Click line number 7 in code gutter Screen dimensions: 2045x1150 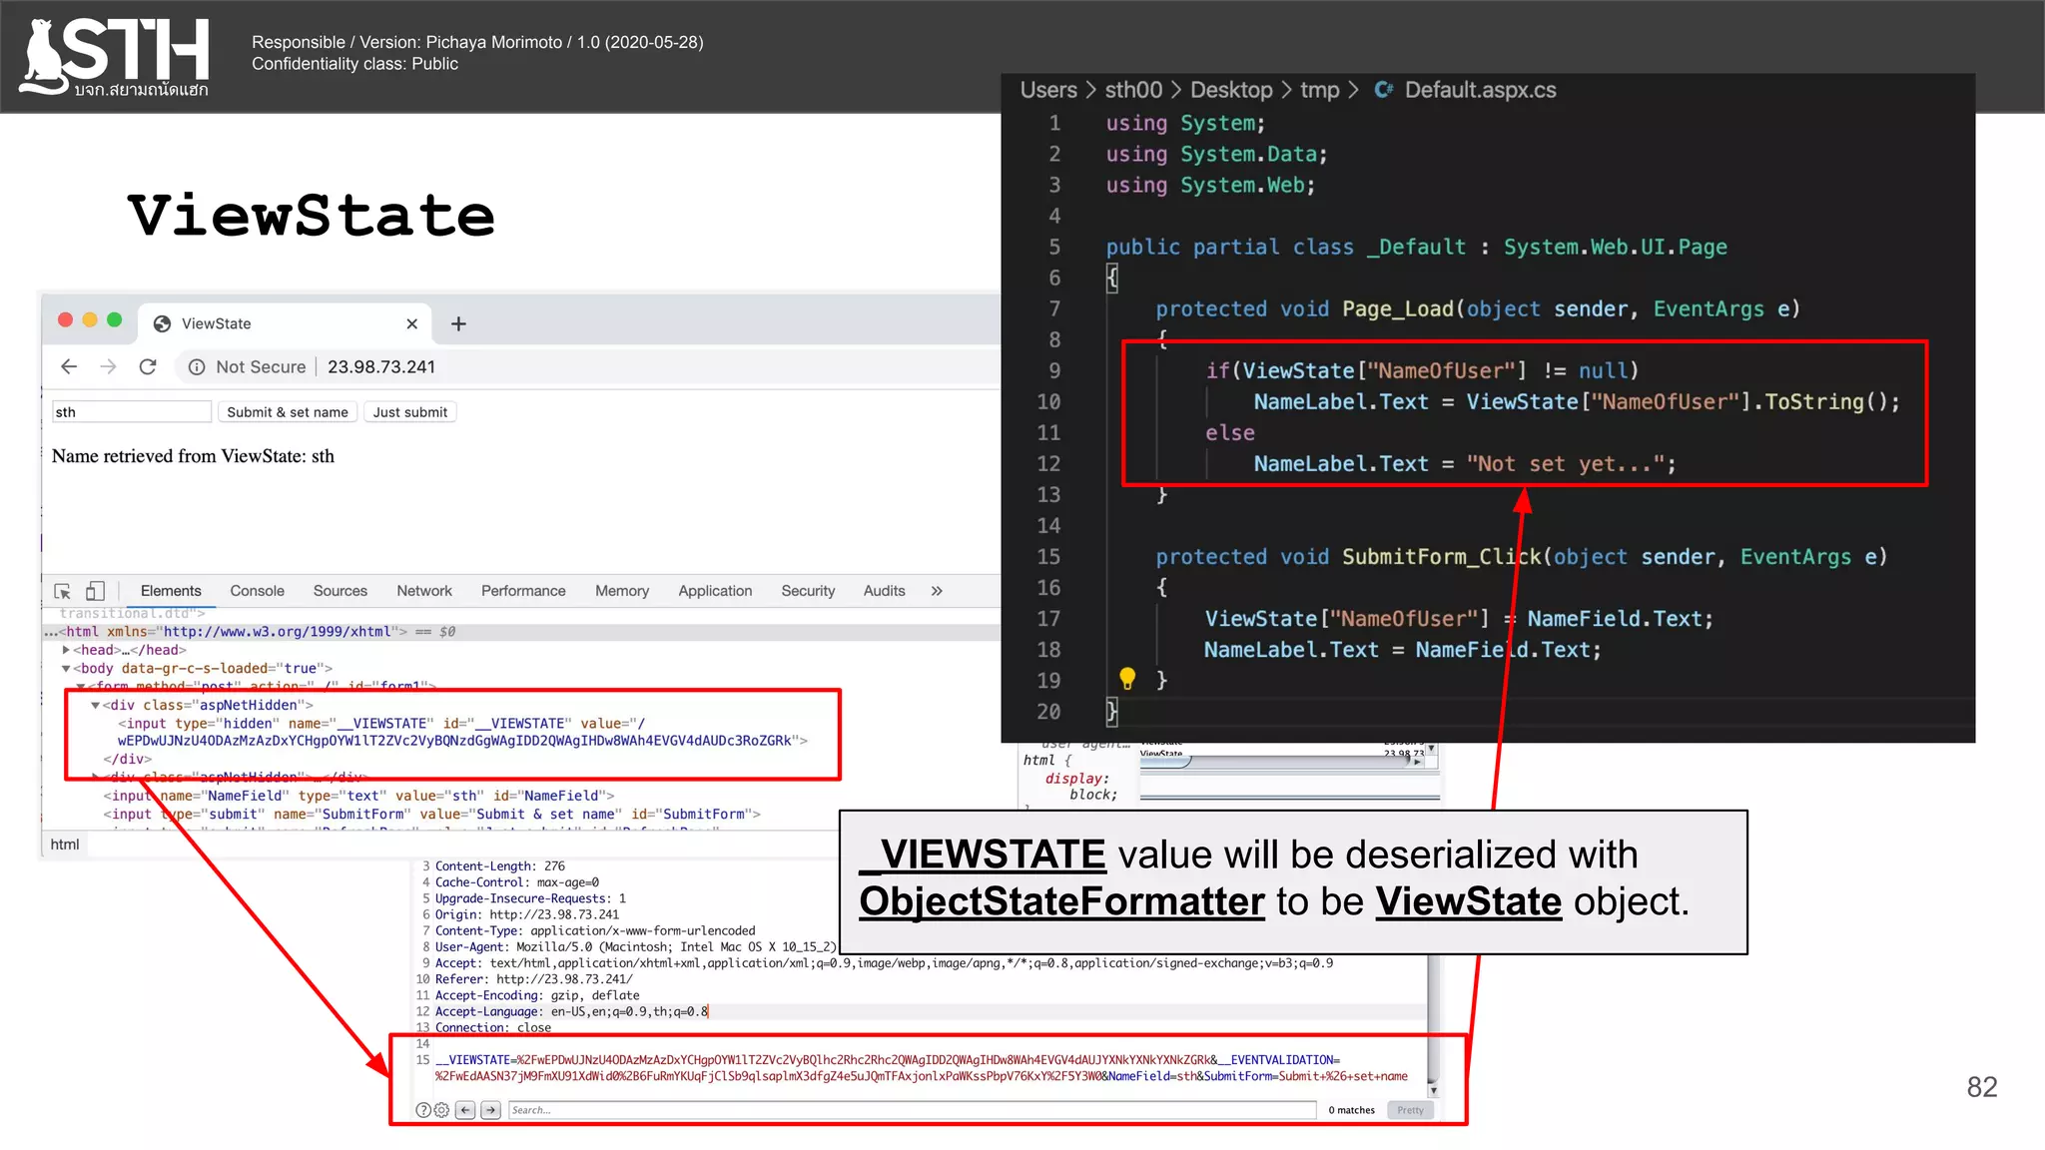click(1054, 309)
